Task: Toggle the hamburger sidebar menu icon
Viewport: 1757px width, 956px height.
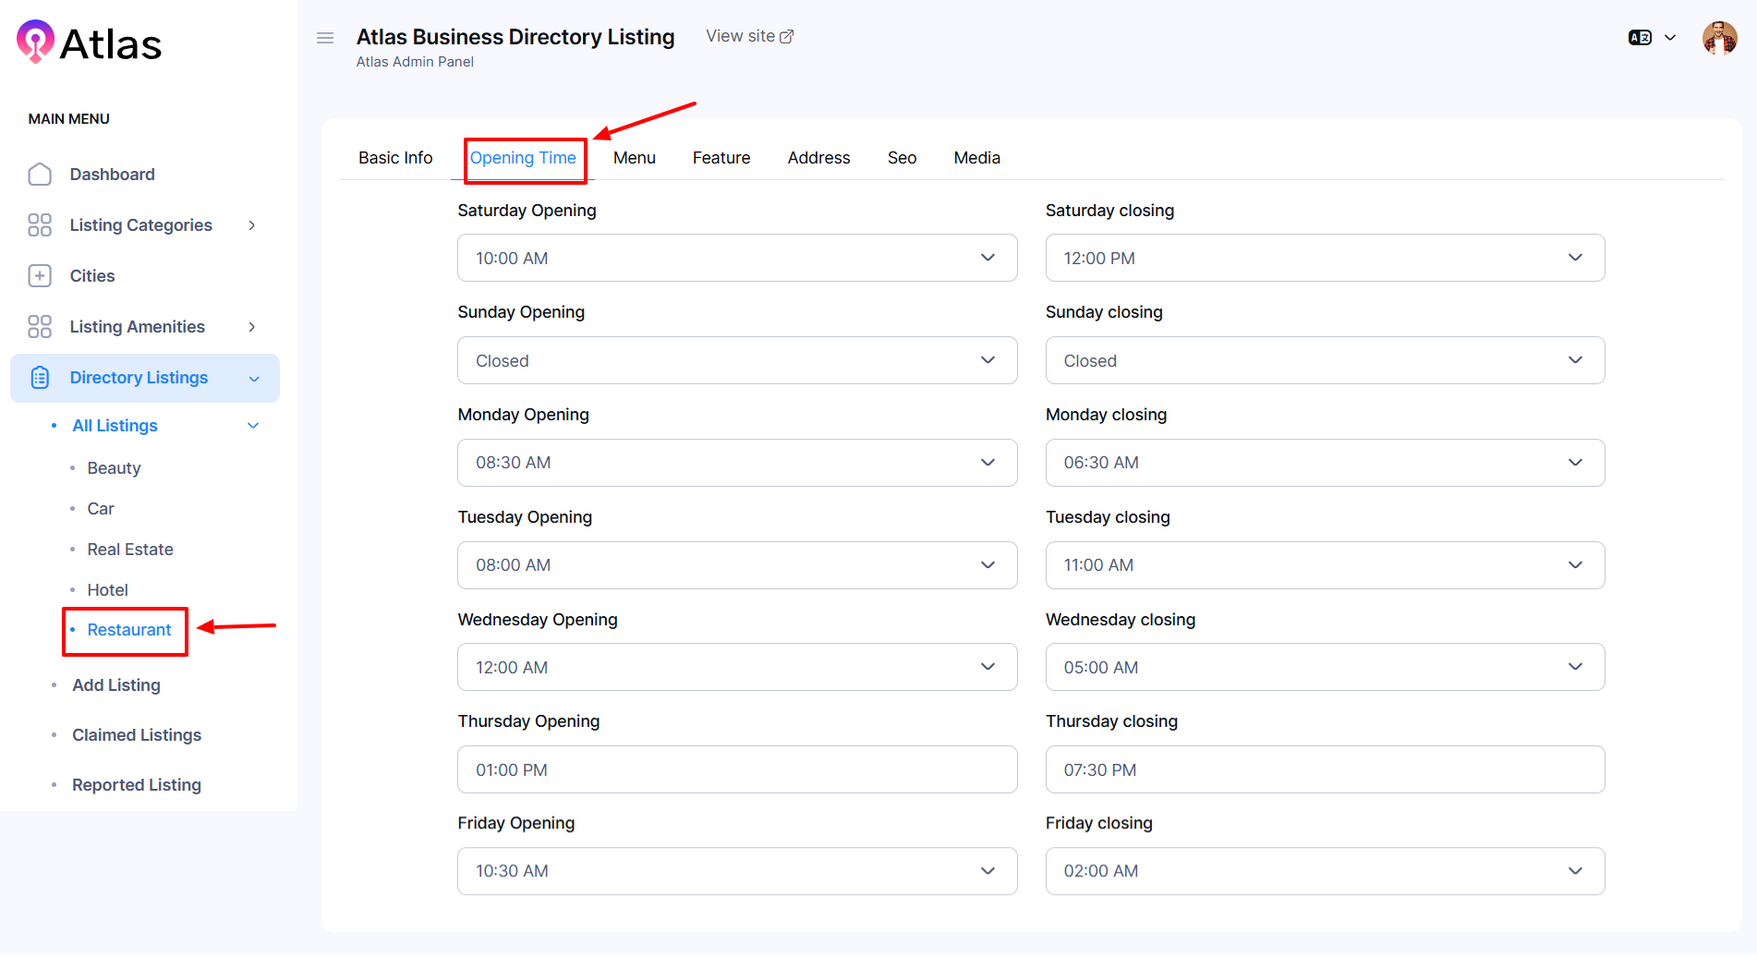Action: pos(325,38)
